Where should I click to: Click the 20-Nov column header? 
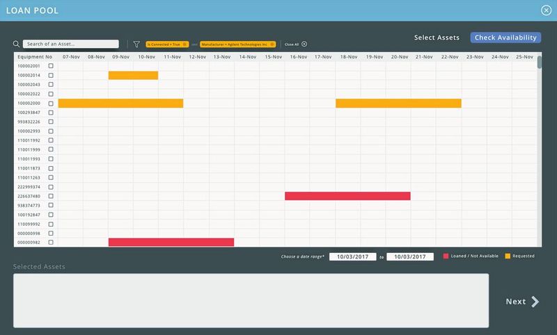tap(400, 57)
